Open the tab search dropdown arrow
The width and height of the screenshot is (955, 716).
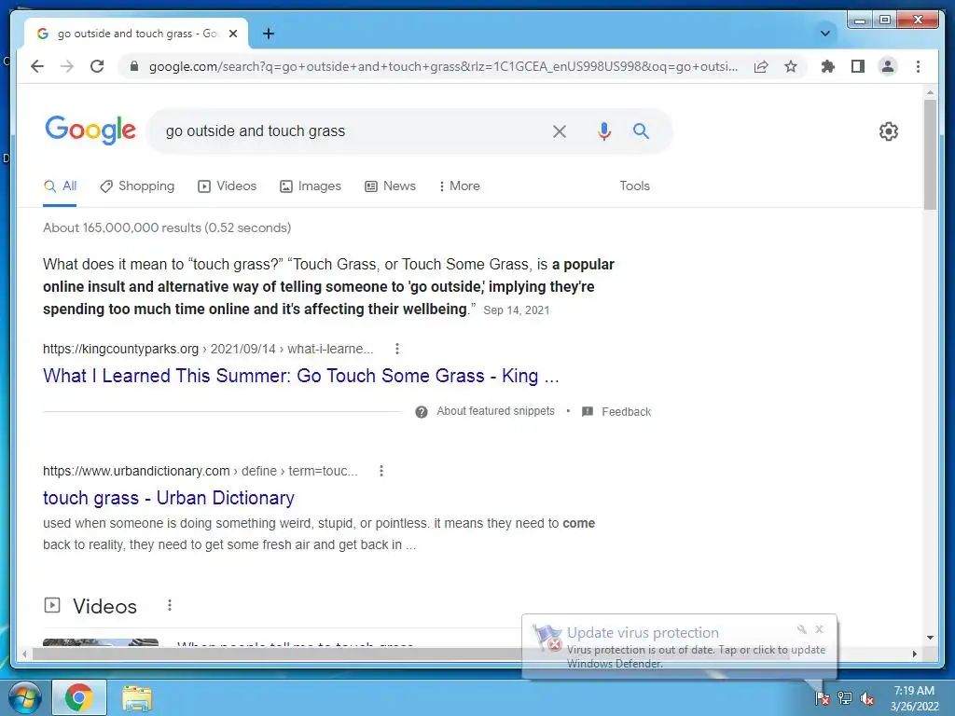coord(825,34)
